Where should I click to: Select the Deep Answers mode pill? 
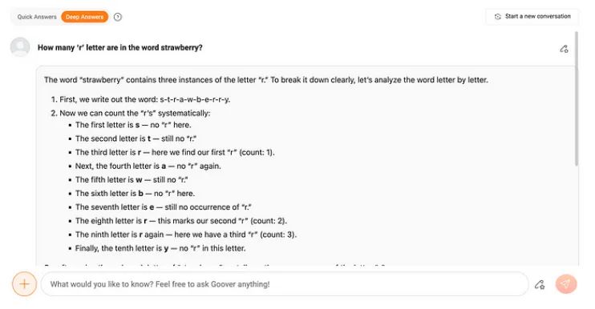[85, 17]
